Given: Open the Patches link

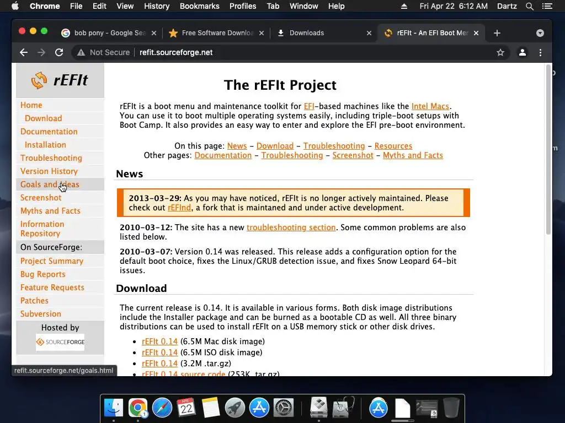Looking at the screenshot, I should 34,301.
